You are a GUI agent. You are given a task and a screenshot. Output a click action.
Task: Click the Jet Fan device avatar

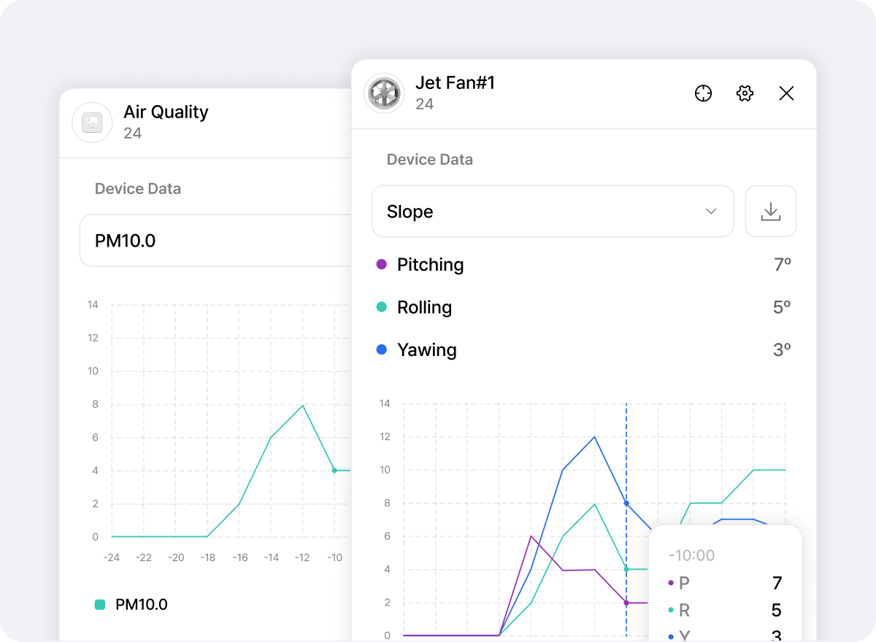pyautogui.click(x=384, y=93)
